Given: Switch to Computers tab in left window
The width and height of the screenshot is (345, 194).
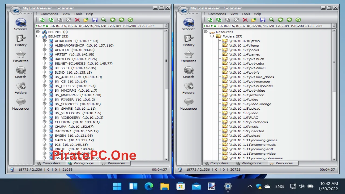Looking at the screenshot, I should point(51,163).
